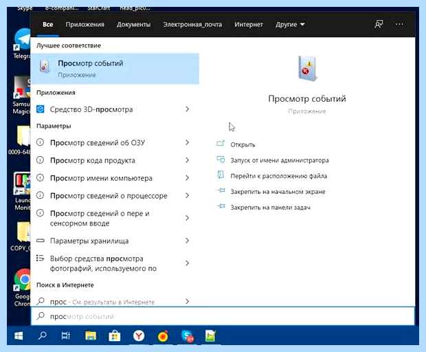Screen dimensions: 426x352
Task: Expand the Просмотр имени компьютера arrow
Action: [x=187, y=178]
